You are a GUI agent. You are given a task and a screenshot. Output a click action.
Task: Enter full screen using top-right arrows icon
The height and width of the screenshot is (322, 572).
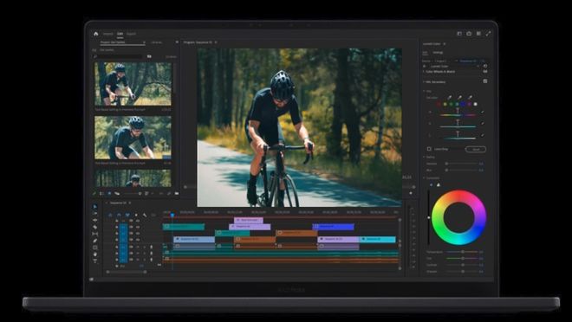pos(488,34)
